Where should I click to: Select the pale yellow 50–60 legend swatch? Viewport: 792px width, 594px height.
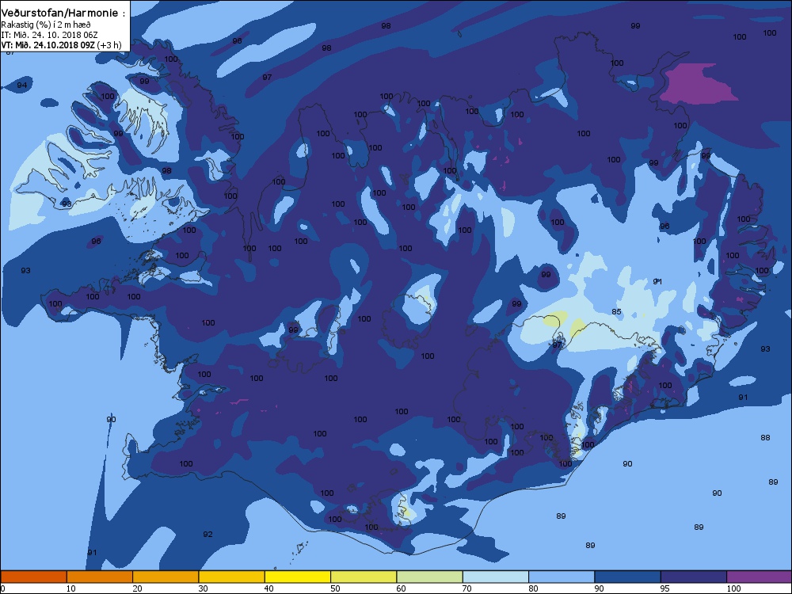364,577
